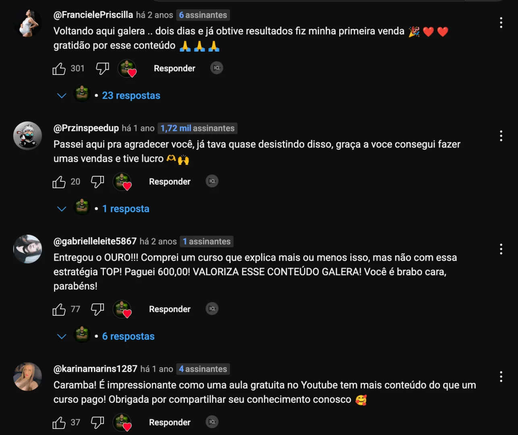Open @karinamarins1287 profile avatar
Image resolution: width=518 pixels, height=435 pixels.
(27, 377)
